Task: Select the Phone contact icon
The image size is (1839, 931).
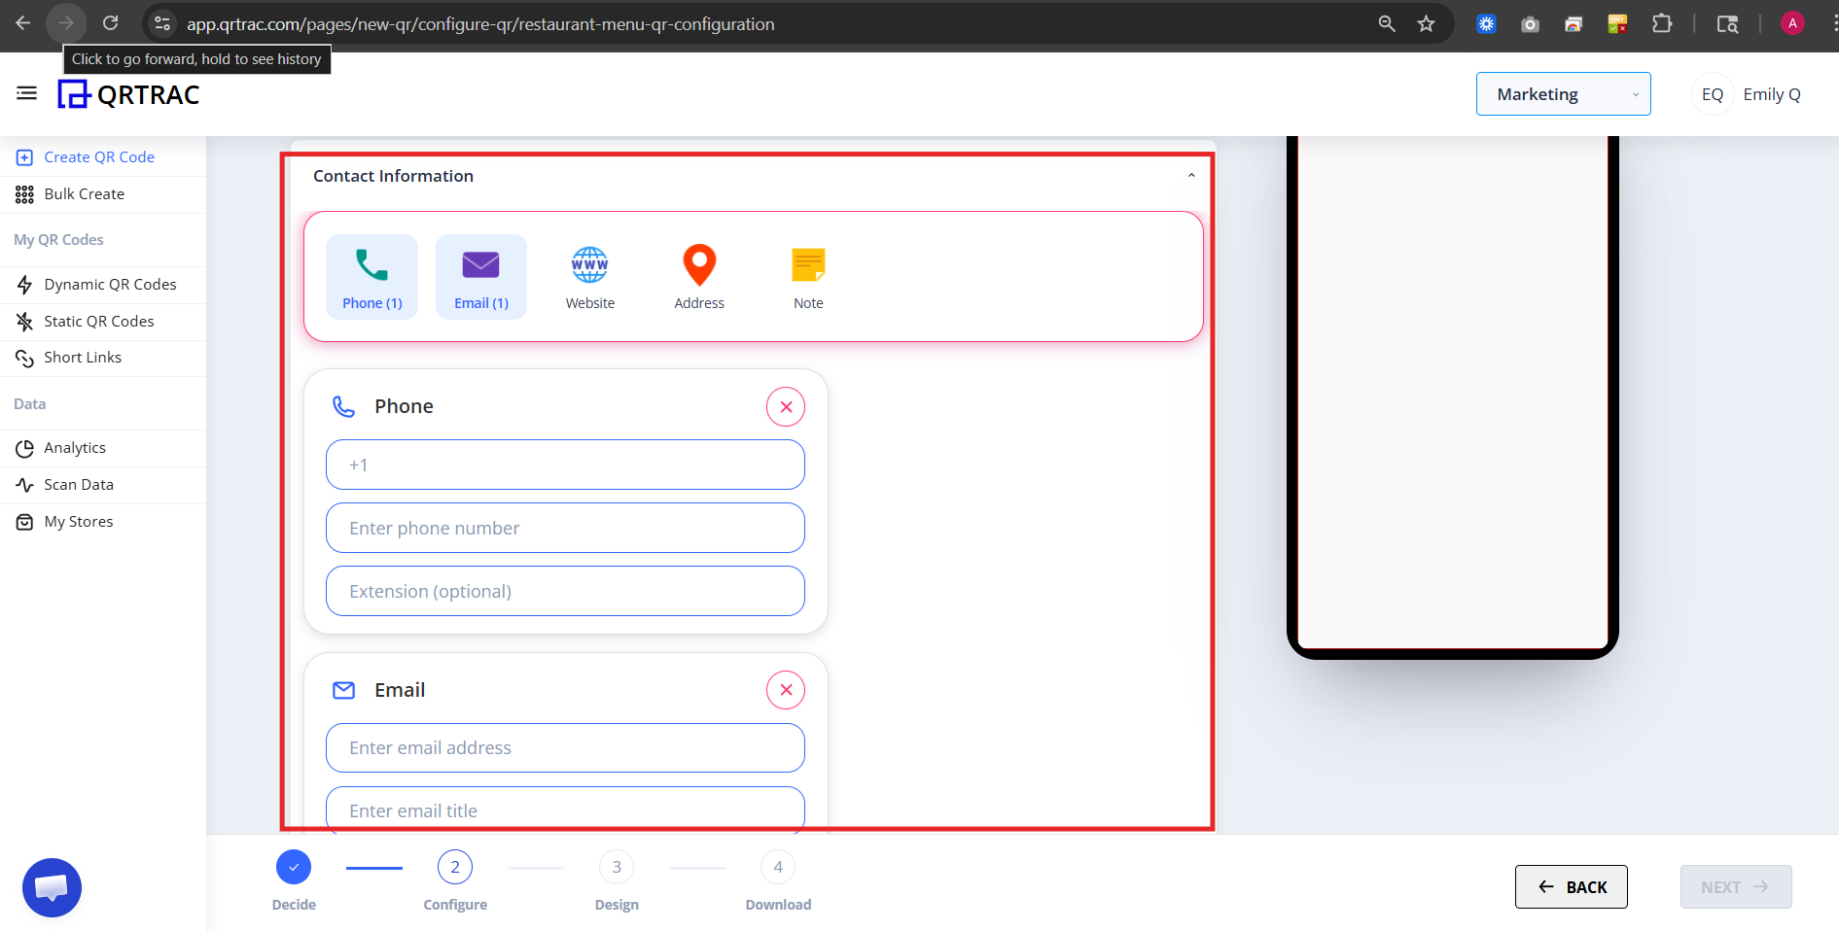Action: (371, 276)
